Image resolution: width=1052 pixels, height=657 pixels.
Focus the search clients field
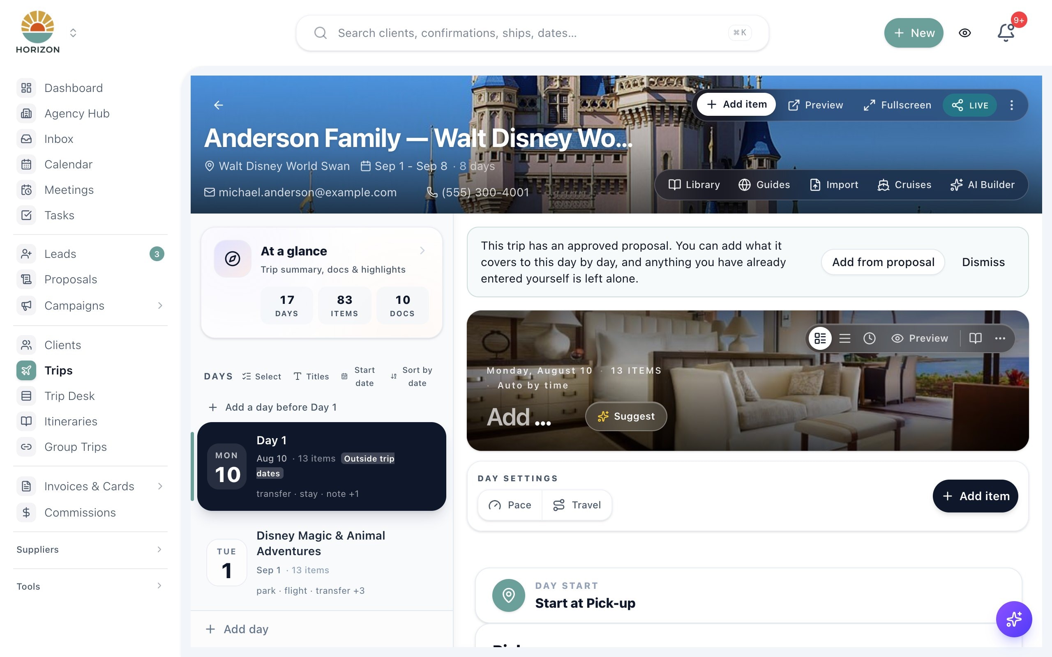click(x=533, y=32)
